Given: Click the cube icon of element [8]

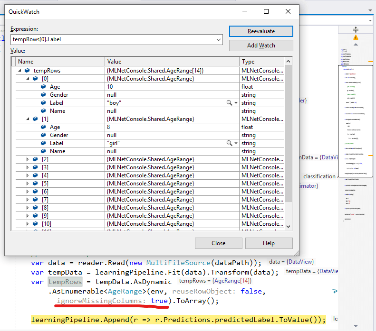Looking at the screenshot, I should pos(35,208).
